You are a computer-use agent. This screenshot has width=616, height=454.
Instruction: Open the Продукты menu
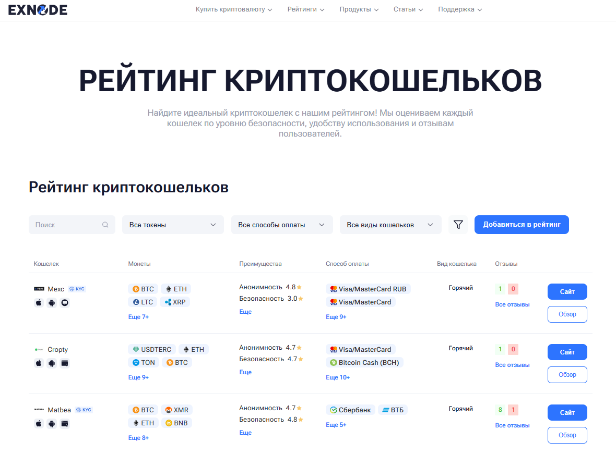pyautogui.click(x=359, y=9)
